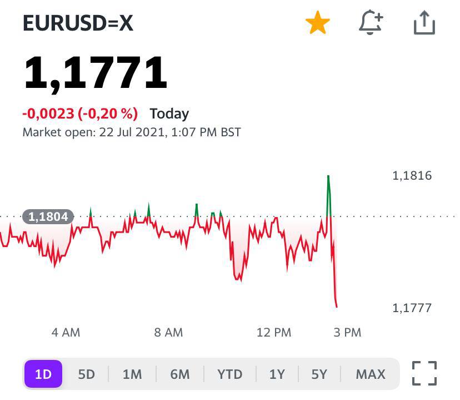Tap the -0,0023 (-0,20 %) change value
460x400 pixels.
click(x=80, y=113)
